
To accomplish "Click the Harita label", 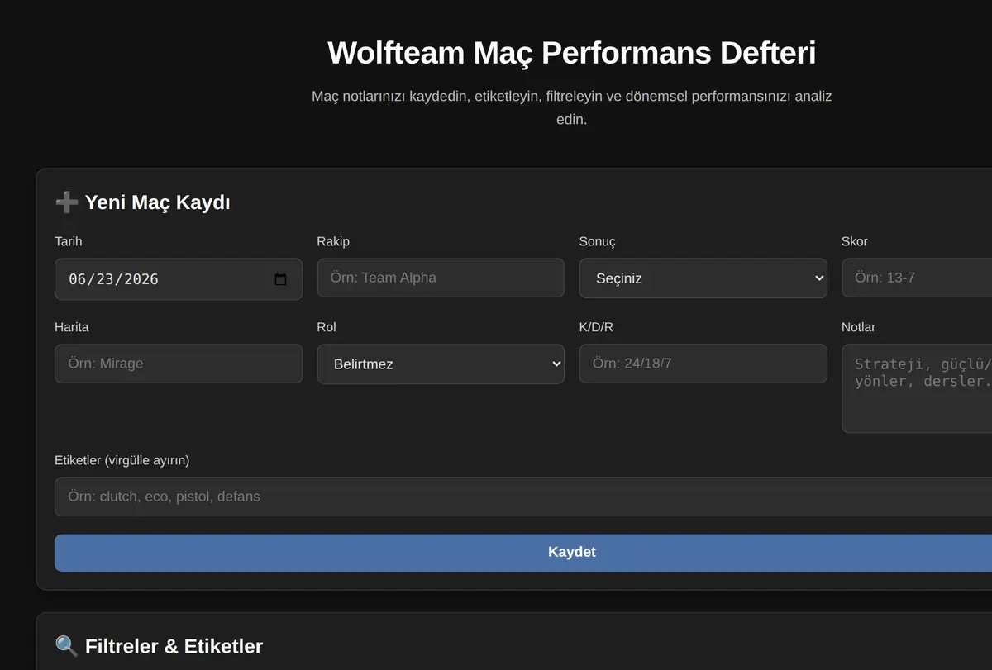I will click(72, 327).
